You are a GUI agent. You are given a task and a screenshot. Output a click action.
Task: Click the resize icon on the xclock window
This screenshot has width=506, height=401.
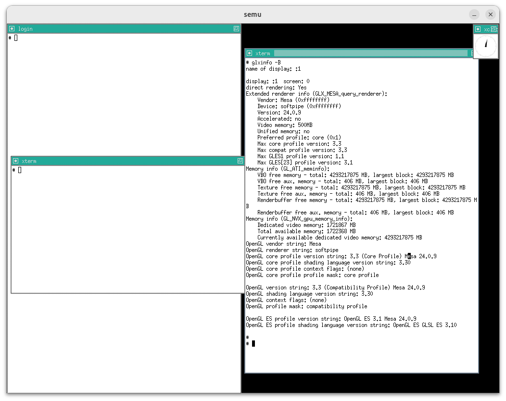(x=493, y=29)
